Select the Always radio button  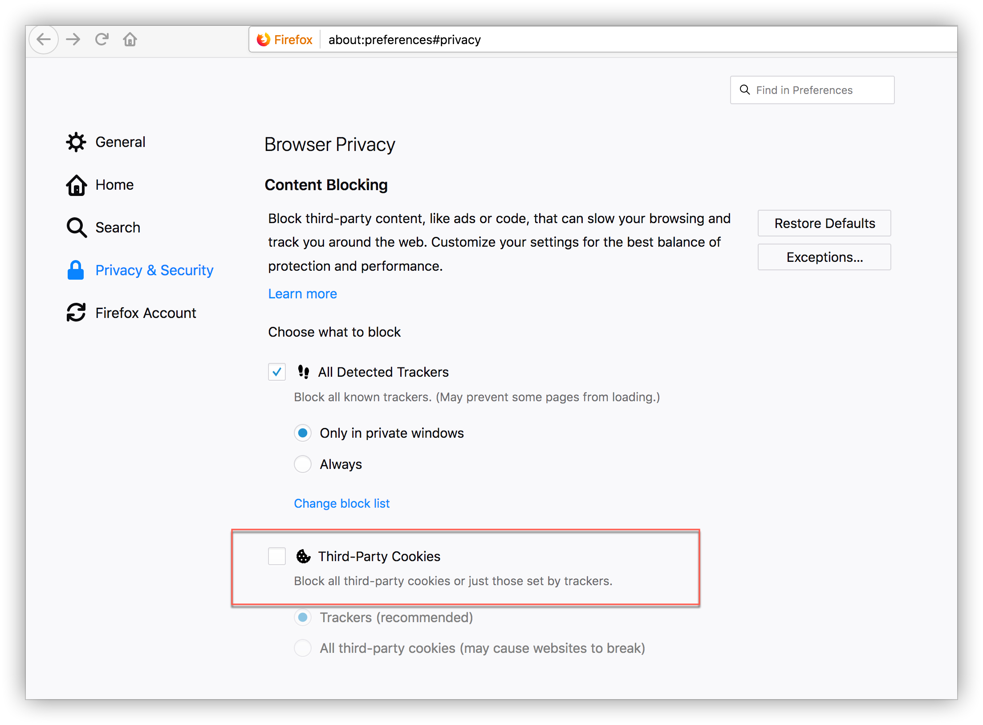[x=303, y=464]
